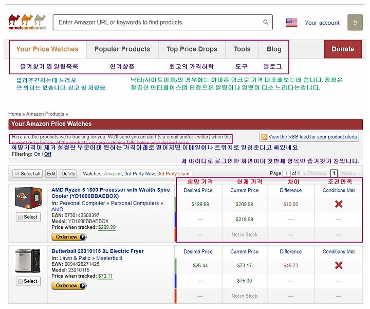Click tracked price $209.99 link
This screenshot has width=370, height=309.
[107, 227]
